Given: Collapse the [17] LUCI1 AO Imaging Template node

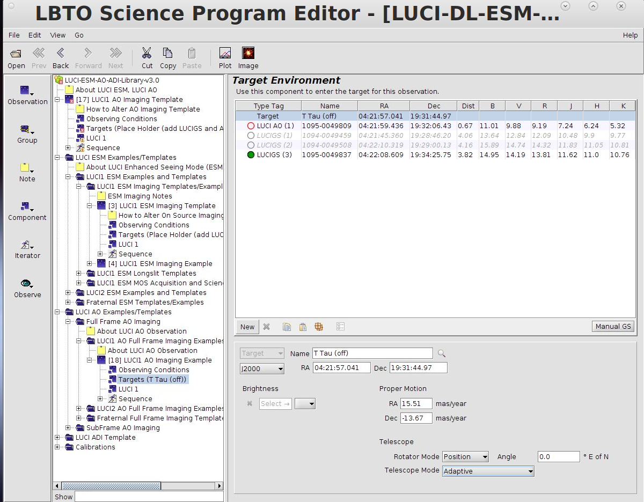Looking at the screenshot, I should tap(57, 100).
